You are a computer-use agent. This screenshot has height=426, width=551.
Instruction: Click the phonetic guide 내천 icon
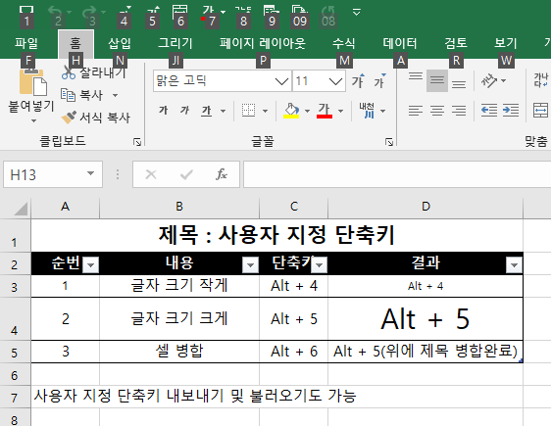point(368,111)
